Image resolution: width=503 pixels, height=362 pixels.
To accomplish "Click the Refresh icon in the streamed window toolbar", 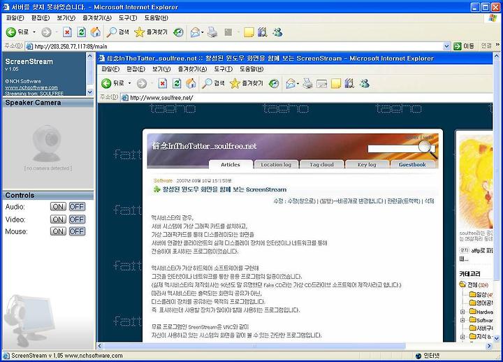I will coord(177,83).
